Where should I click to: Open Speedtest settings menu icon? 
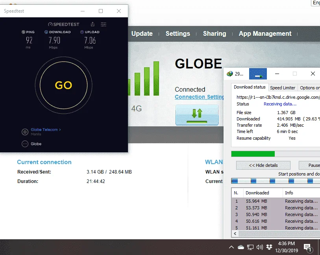(104, 24)
